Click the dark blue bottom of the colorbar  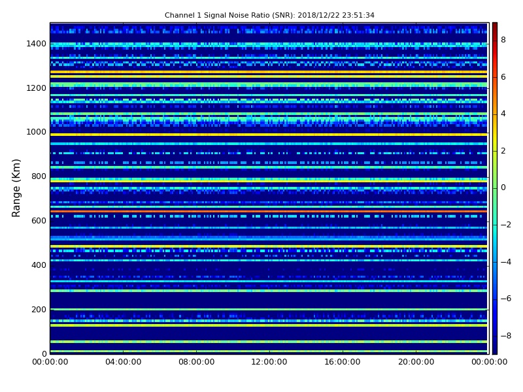tap(495, 347)
